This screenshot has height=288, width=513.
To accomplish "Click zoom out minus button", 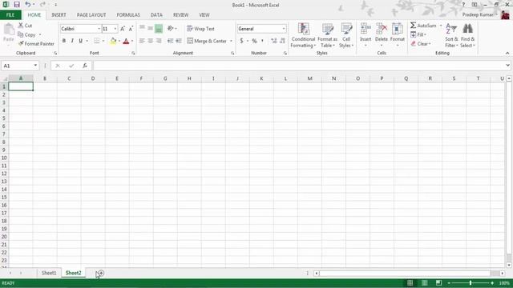I will (x=449, y=283).
